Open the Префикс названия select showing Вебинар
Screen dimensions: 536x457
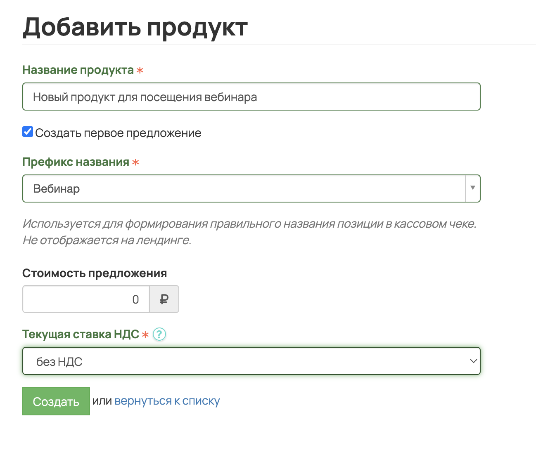pos(244,188)
